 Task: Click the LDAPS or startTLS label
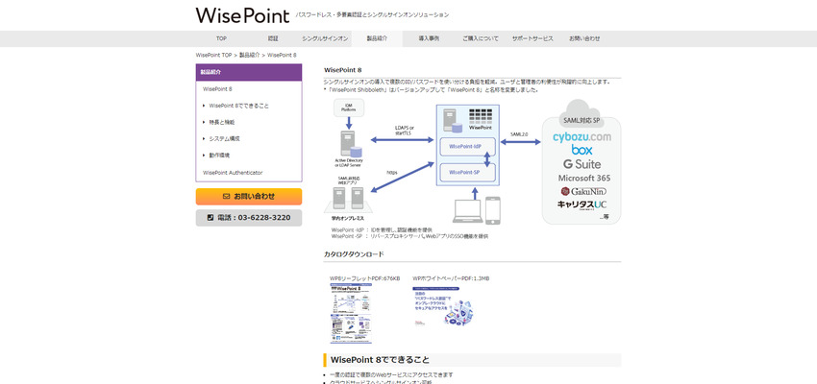tap(405, 131)
